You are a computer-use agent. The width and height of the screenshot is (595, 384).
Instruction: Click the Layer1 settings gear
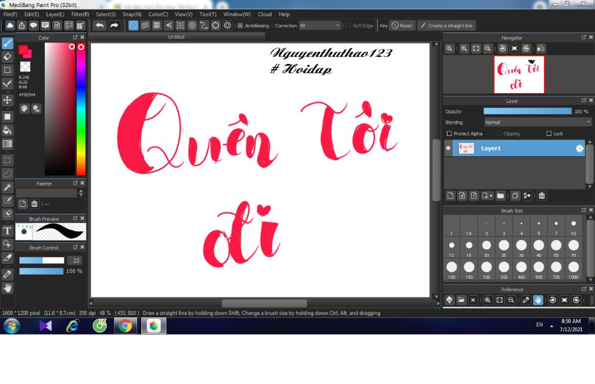click(x=579, y=148)
